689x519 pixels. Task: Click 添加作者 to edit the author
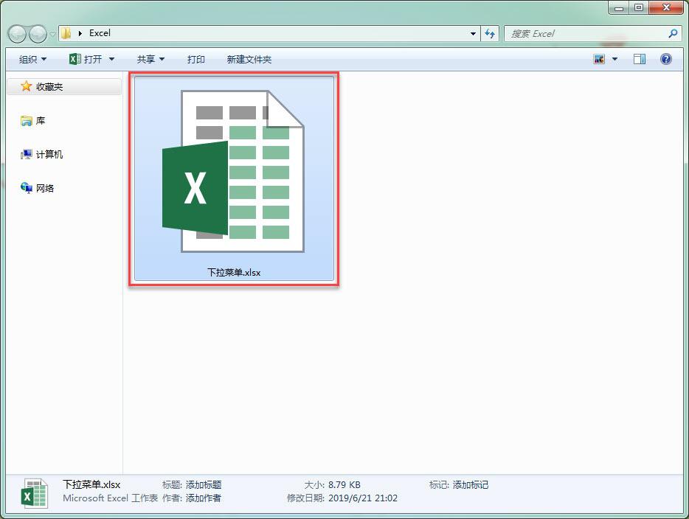coord(203,498)
